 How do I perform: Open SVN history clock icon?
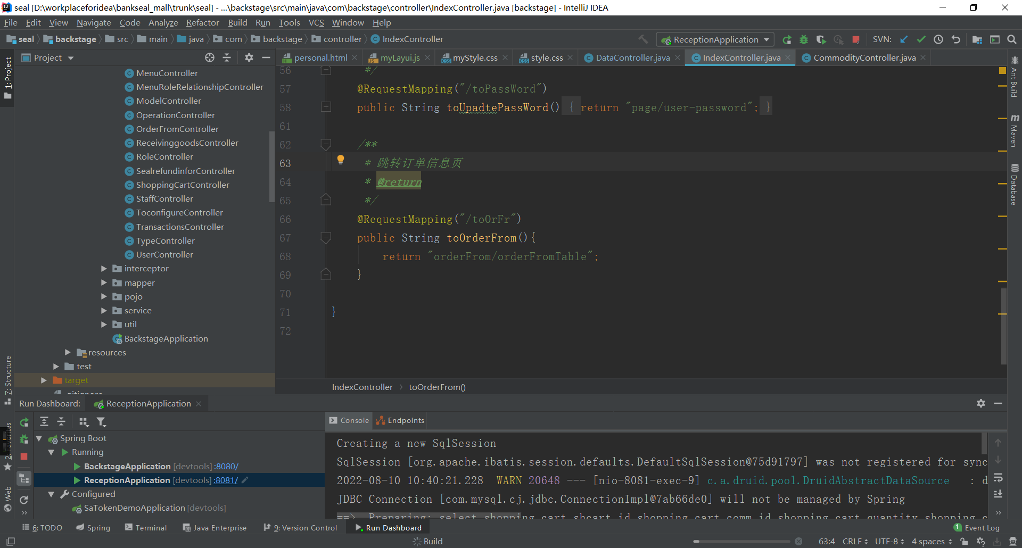(x=938, y=39)
